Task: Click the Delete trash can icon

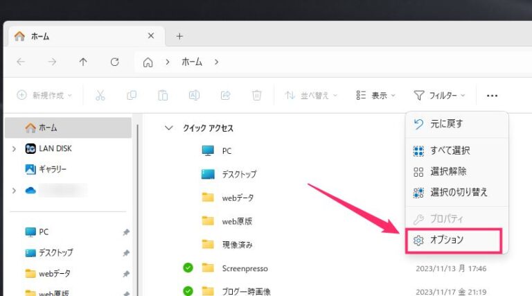Action: pos(256,96)
